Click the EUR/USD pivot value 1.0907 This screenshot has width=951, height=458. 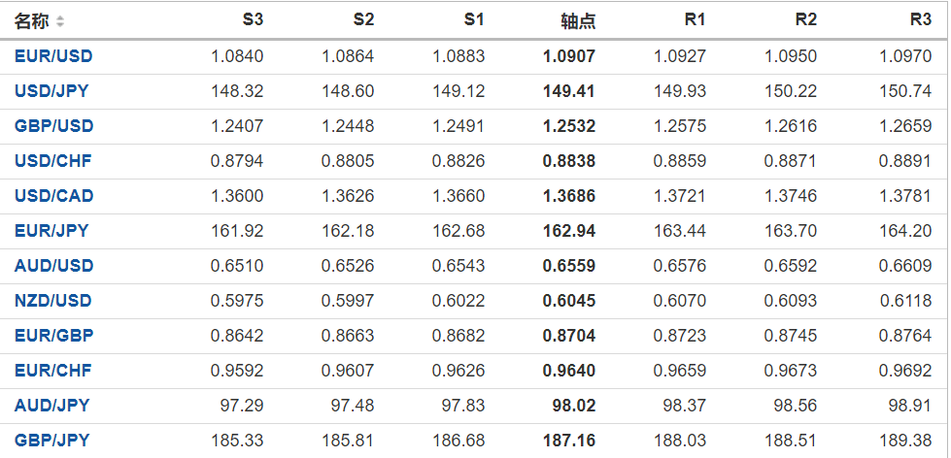569,56
